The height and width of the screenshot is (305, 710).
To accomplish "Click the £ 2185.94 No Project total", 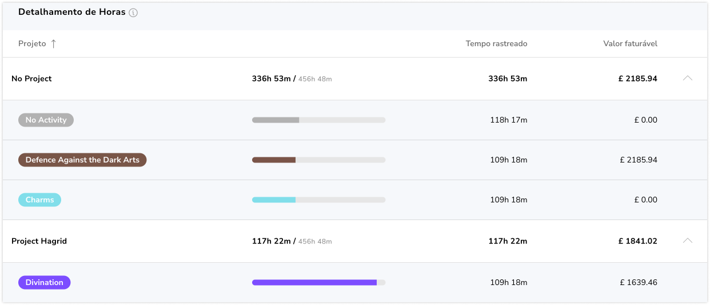I will point(637,79).
